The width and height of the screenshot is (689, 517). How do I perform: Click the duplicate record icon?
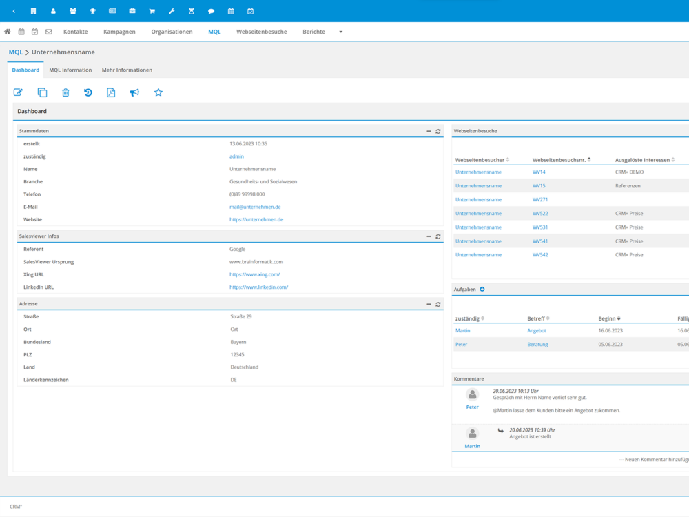[x=42, y=92]
